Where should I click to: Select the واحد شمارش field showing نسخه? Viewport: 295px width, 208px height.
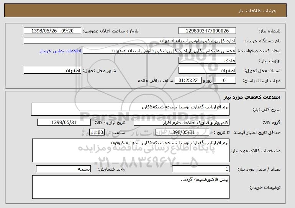63,169
